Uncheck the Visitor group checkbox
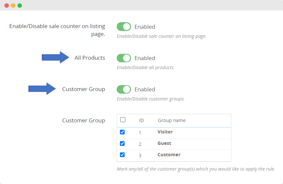 (122, 132)
